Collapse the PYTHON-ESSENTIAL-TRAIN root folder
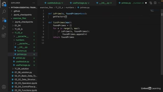The height and width of the screenshot is (92, 163). click(x=23, y=7)
